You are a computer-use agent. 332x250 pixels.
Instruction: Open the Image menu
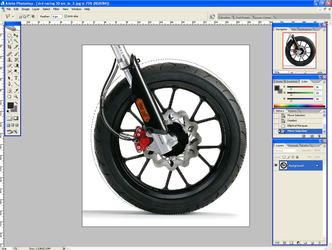click(x=25, y=9)
